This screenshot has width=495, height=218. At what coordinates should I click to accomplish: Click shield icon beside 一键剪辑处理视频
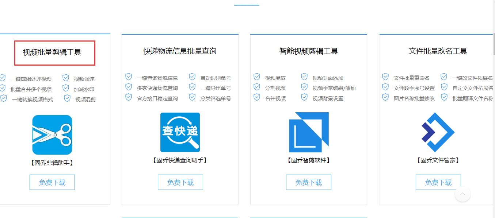point(3,78)
